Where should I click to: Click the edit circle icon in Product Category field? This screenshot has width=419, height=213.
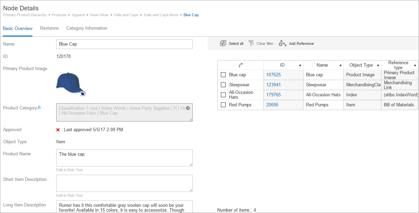coord(188,108)
